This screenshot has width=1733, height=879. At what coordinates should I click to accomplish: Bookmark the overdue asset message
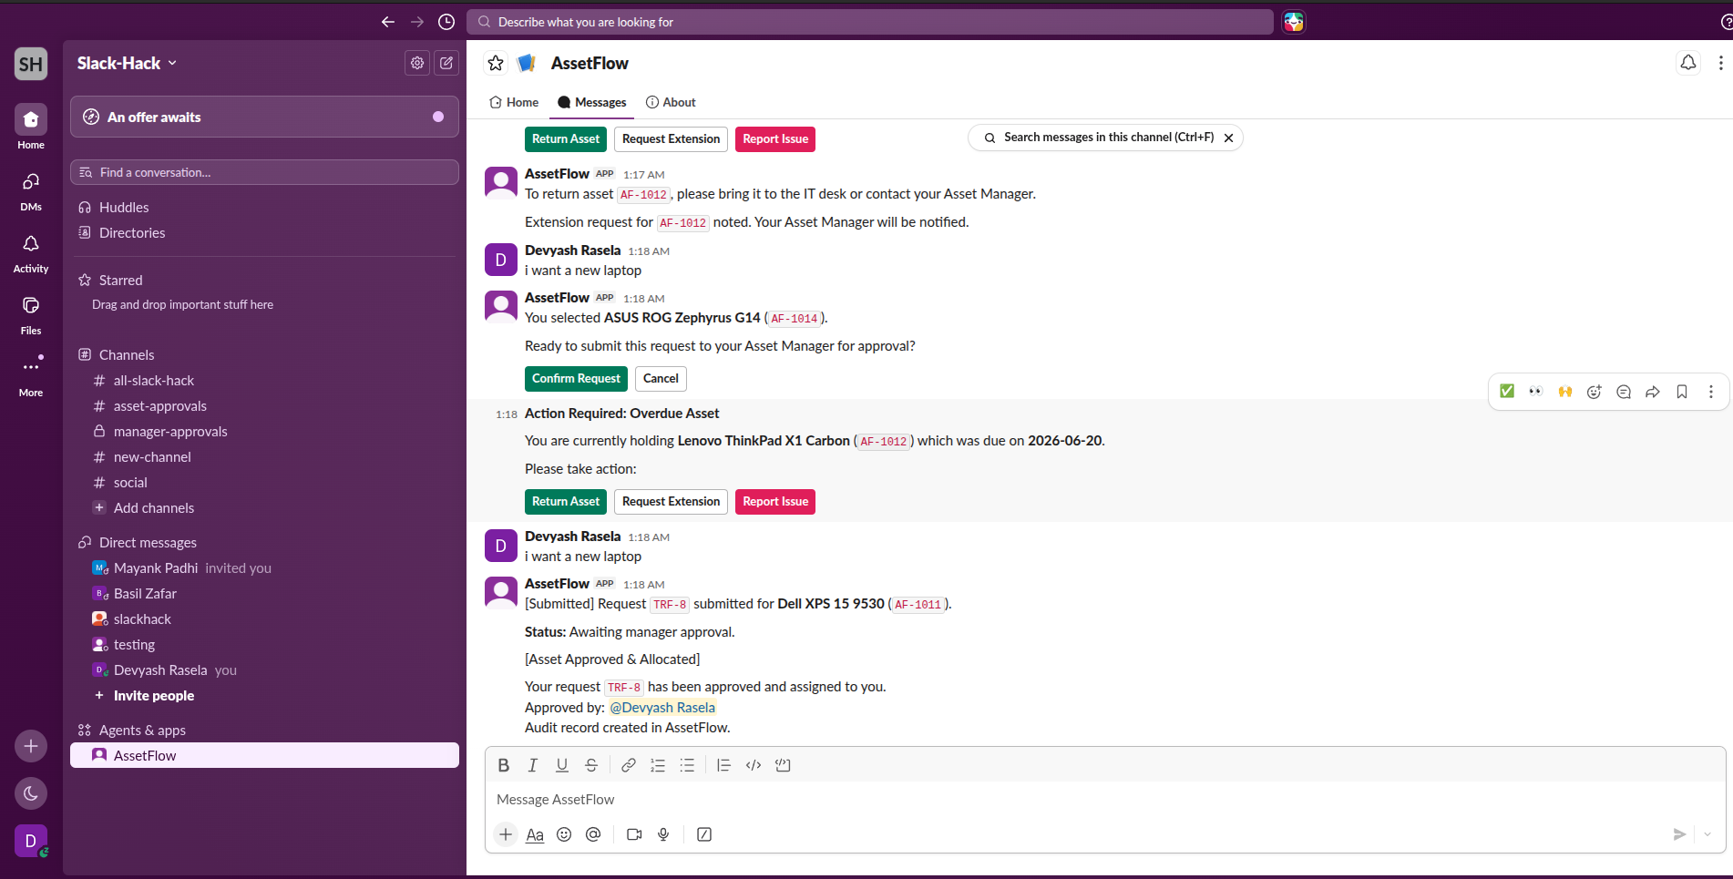coord(1682,392)
